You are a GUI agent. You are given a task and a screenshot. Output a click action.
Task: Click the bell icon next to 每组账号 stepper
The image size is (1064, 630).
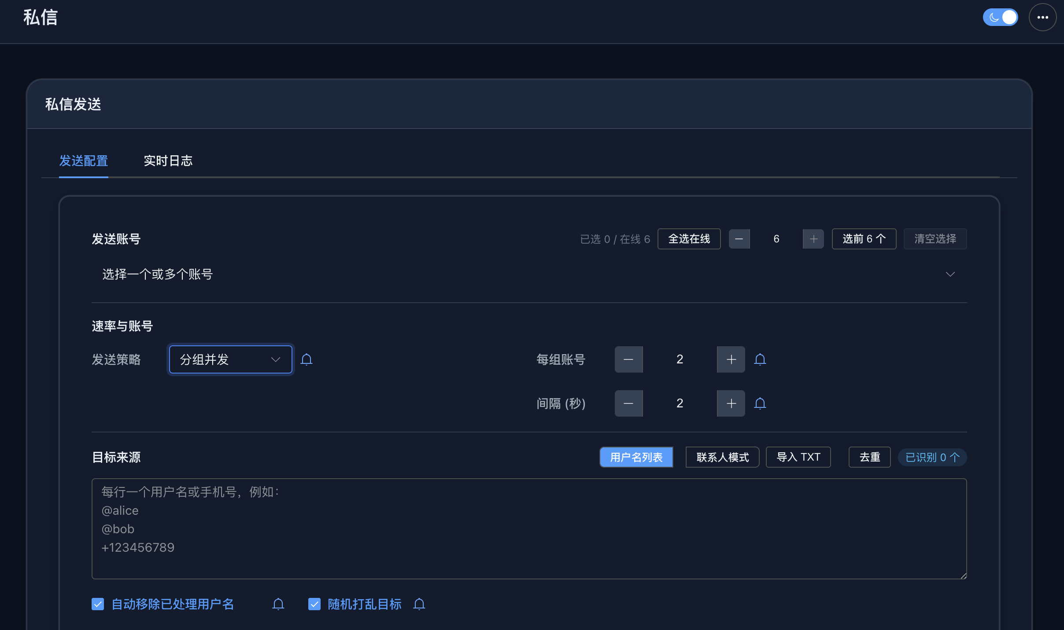pyautogui.click(x=761, y=359)
